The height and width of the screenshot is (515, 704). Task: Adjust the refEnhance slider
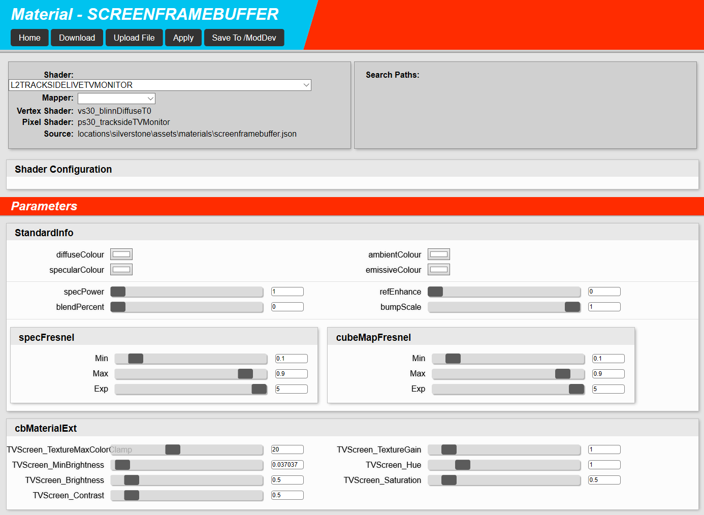[504, 292]
